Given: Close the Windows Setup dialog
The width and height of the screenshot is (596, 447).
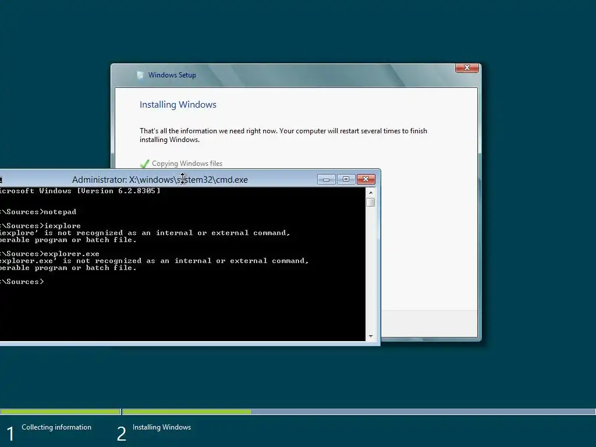Looking at the screenshot, I should pyautogui.click(x=467, y=68).
